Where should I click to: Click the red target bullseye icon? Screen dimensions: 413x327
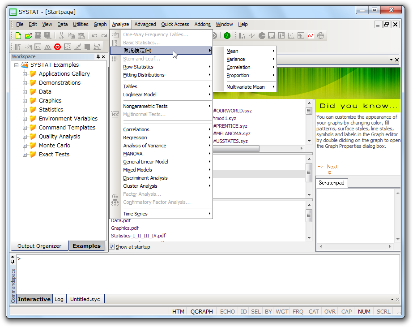(x=57, y=47)
